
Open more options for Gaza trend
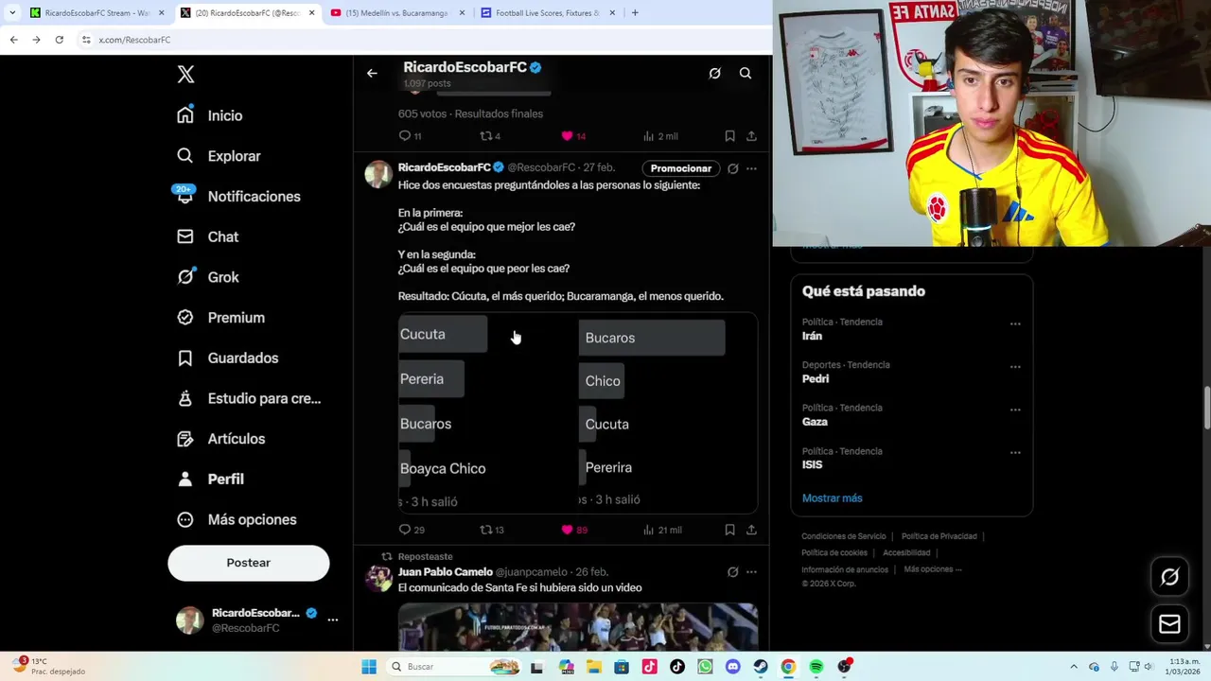[x=1015, y=410]
